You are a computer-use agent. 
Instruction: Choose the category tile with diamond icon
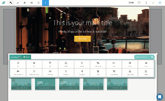click(x=50, y=64)
